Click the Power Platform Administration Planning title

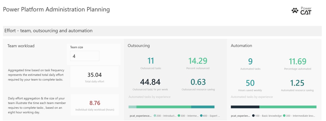tap(56, 10)
